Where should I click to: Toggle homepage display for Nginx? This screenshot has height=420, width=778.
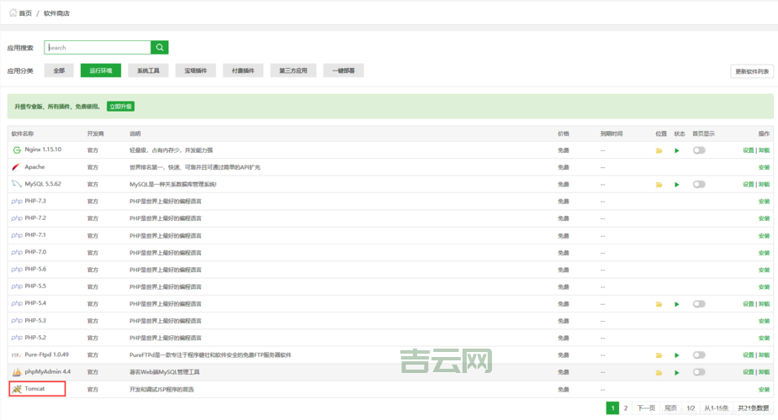699,150
